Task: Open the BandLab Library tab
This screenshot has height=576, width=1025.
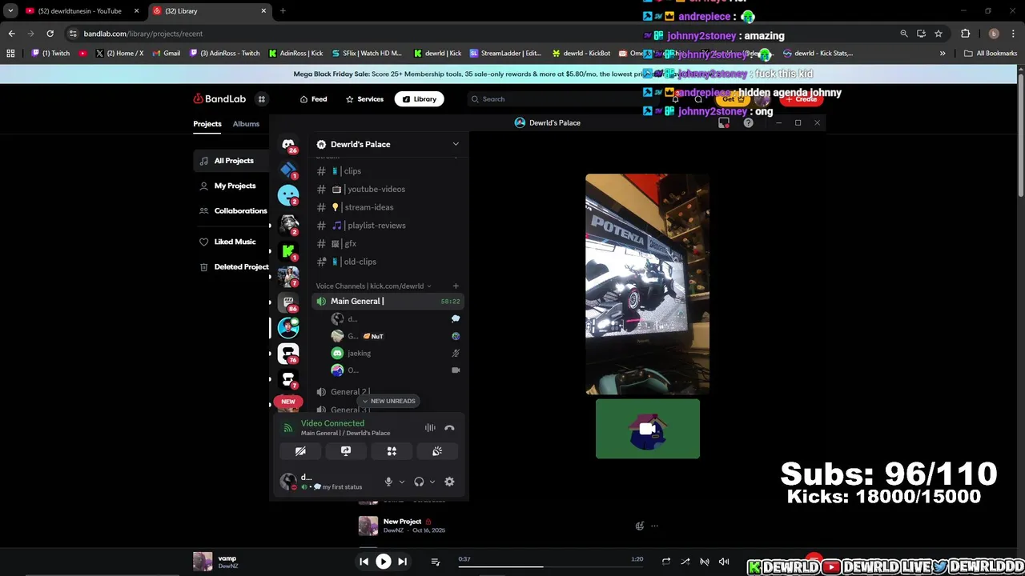Action: [419, 99]
